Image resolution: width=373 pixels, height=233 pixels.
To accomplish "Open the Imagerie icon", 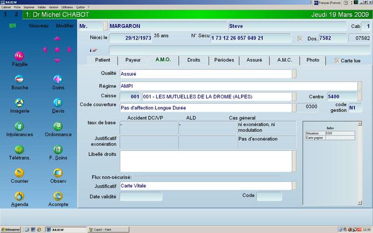I will 19,103.
